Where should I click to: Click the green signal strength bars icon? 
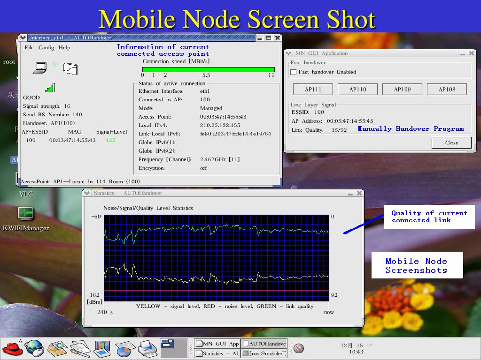(50, 88)
